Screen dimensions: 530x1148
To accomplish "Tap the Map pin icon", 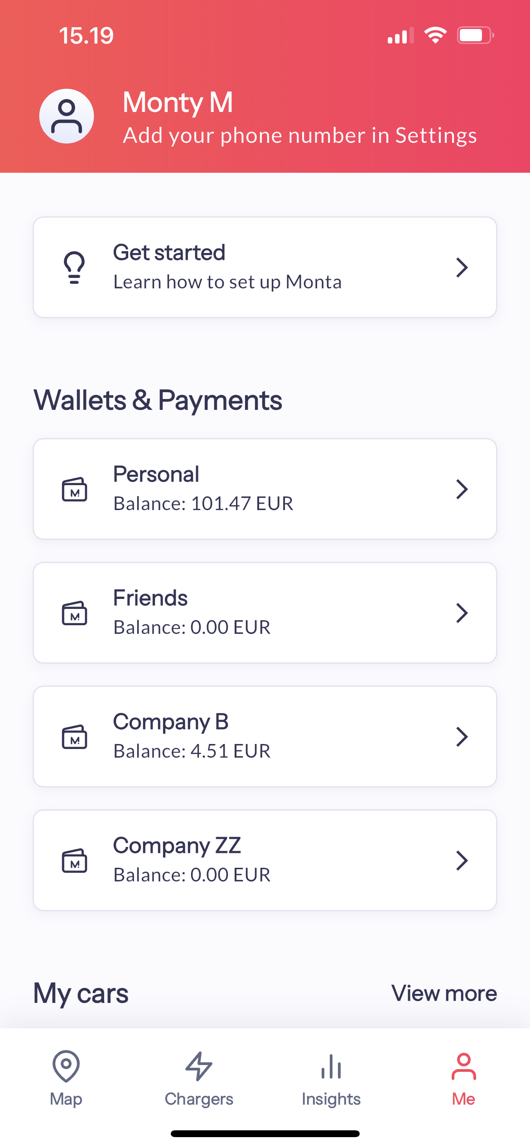I will click(66, 1066).
